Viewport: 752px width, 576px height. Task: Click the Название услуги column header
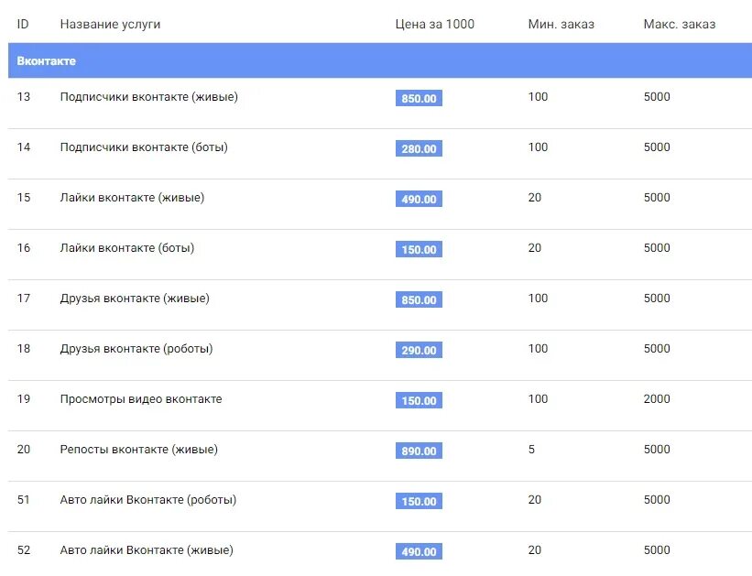coord(110,25)
